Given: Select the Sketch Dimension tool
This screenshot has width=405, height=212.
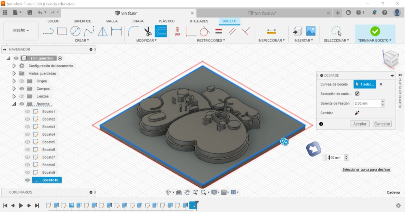Looking at the screenshot, I should coord(116,31).
